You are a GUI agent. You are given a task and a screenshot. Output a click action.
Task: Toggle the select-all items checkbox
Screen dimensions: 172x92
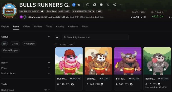pos(56,45)
